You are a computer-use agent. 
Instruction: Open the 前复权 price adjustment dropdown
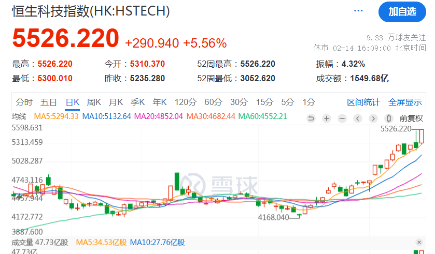(x=411, y=118)
